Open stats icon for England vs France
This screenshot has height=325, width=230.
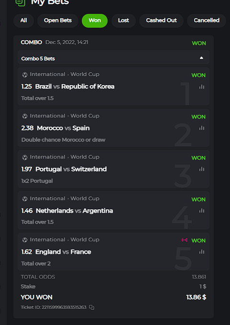(x=202, y=252)
